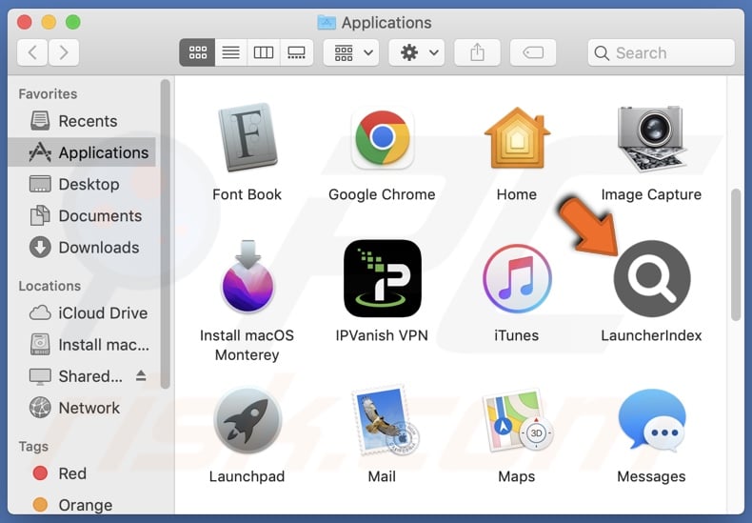Select Documents in the sidebar
Image resolution: width=752 pixels, height=523 pixels.
point(82,216)
